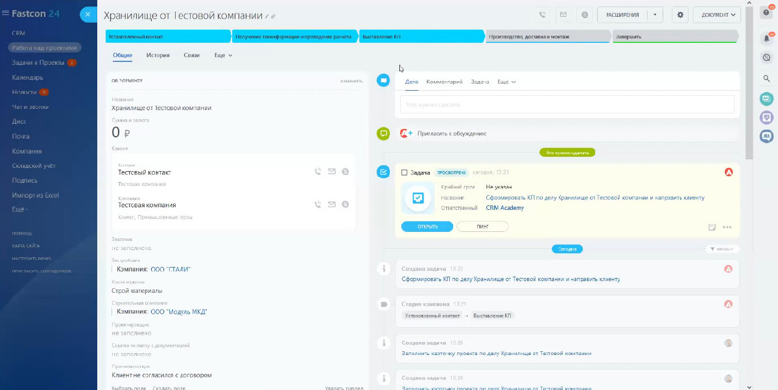Screen dimensions: 778x390
Task: Select the Дело tab in the editor
Action: click(412, 82)
